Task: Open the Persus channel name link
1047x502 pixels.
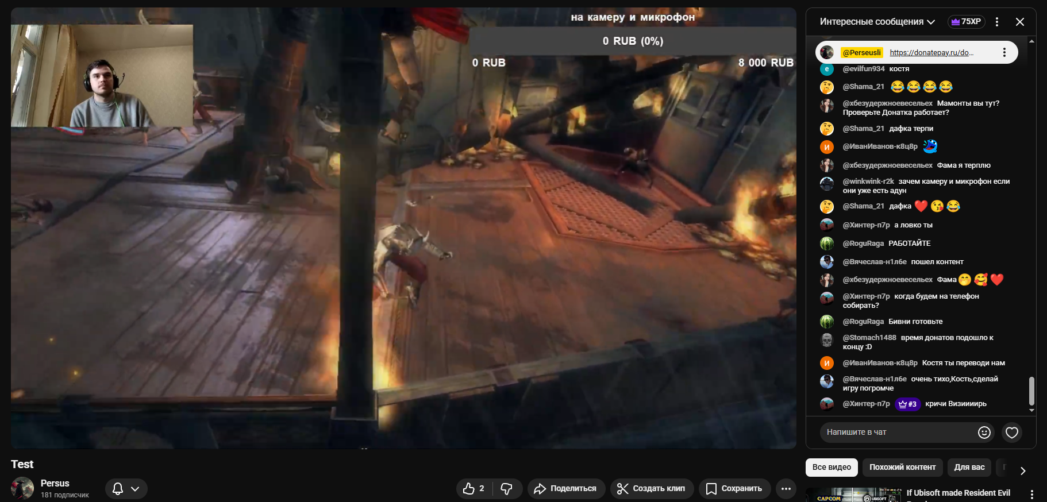Action: click(55, 484)
